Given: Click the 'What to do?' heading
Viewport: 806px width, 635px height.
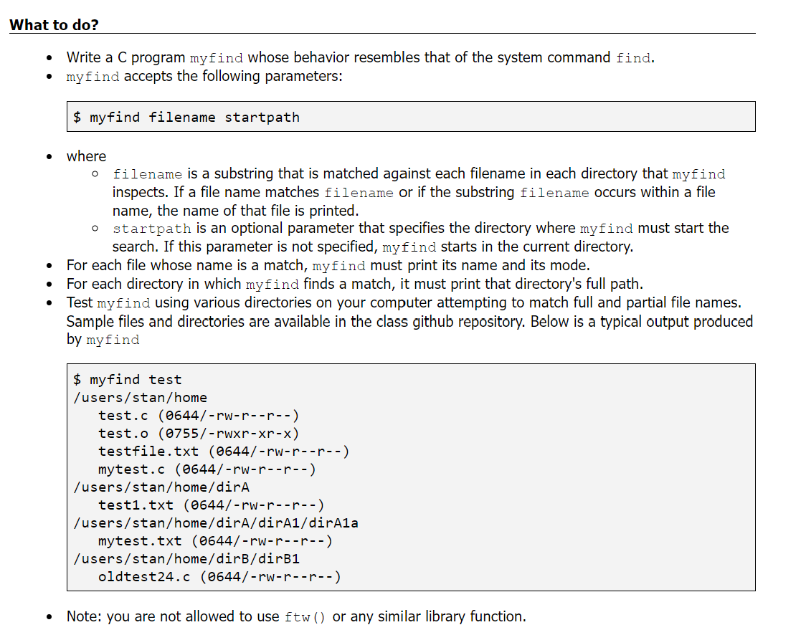Looking at the screenshot, I should pos(54,24).
